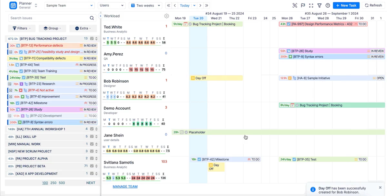Click the Placeholder hatched icon on Jane Shein's row
This screenshot has width=387, height=196.
pyautogui.click(x=182, y=132)
